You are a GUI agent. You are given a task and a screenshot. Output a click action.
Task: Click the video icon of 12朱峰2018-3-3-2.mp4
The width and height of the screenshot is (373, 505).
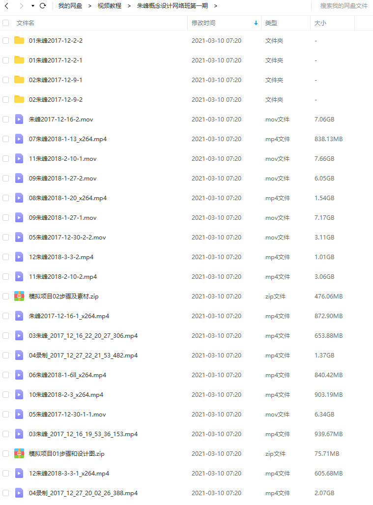tap(19, 257)
